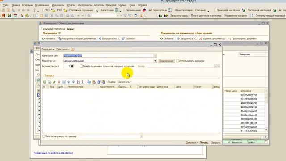Enable Печатать ценники только на товары с остатком

pyautogui.click(x=81, y=66)
